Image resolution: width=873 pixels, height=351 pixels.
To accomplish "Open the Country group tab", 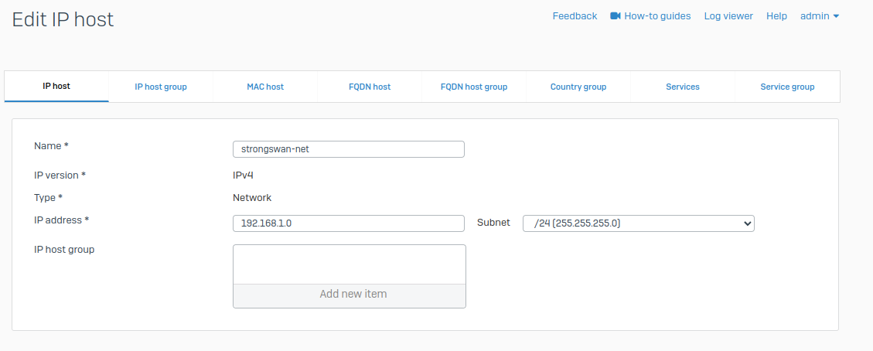I will [578, 87].
